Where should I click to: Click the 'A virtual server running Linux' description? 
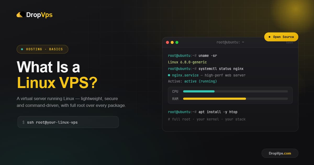pyautogui.click(x=71, y=102)
